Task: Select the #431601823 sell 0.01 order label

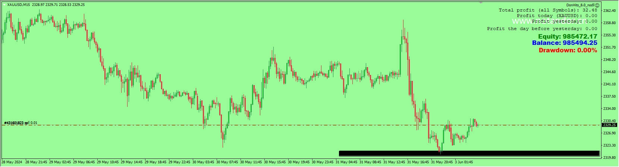Action: tap(21, 123)
